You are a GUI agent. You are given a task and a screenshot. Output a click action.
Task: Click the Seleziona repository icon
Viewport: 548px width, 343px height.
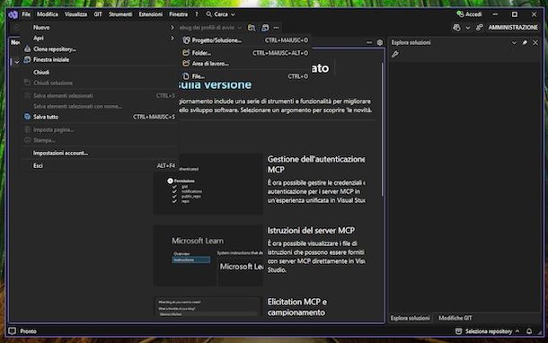(x=458, y=331)
